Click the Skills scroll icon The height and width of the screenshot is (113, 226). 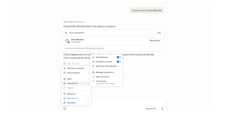click(64, 79)
